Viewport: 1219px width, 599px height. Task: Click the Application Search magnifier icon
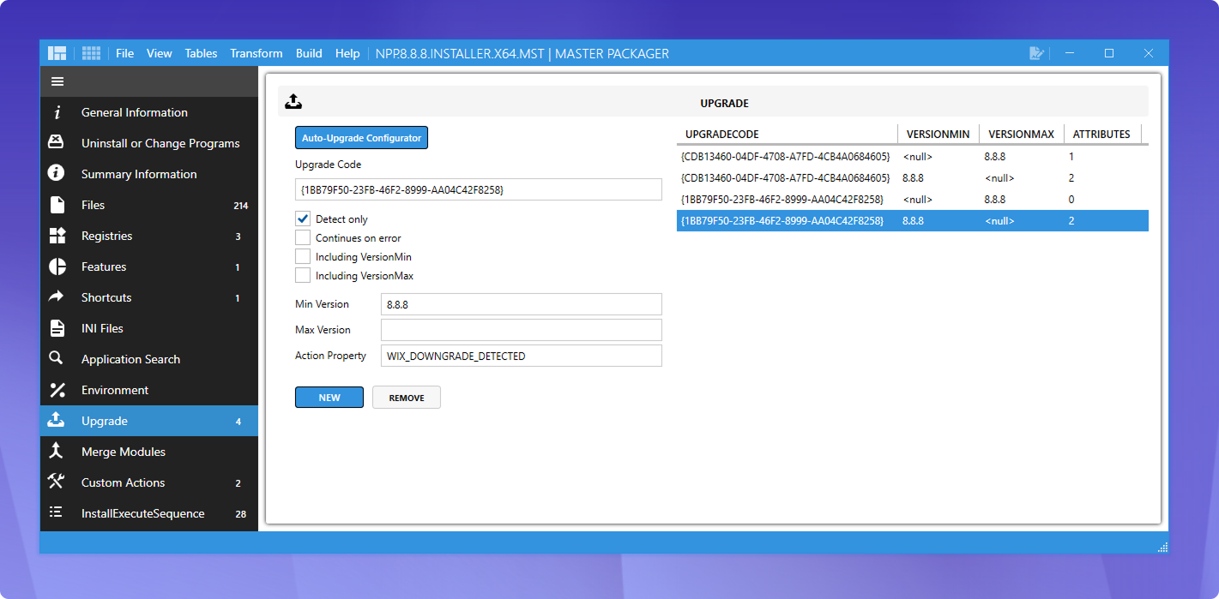[57, 358]
